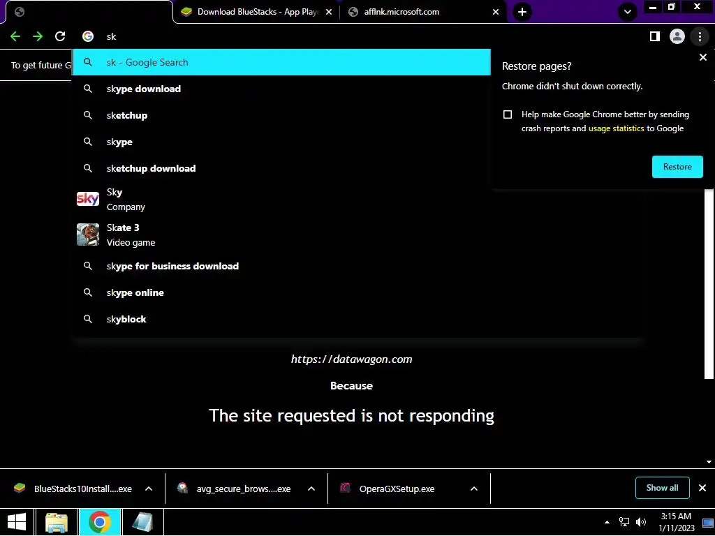This screenshot has height=536, width=715.
Task: Pick 'sketchup download' suggestion
Action: tap(281, 168)
